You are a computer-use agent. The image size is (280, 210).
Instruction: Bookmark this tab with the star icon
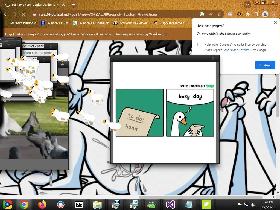219,14
